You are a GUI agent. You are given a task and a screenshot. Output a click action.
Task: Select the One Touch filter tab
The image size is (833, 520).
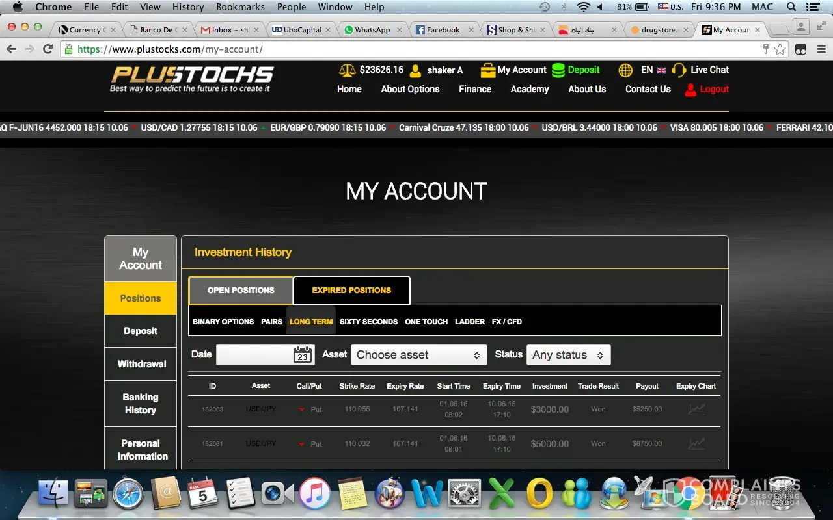click(426, 322)
